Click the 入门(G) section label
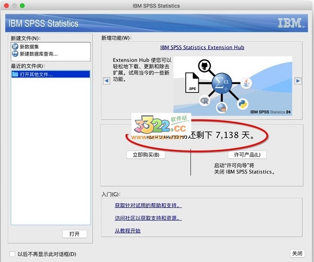 tap(111, 194)
